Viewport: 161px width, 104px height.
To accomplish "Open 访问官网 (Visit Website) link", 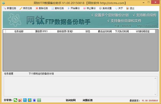I will pyautogui.click(x=71, y=100).
